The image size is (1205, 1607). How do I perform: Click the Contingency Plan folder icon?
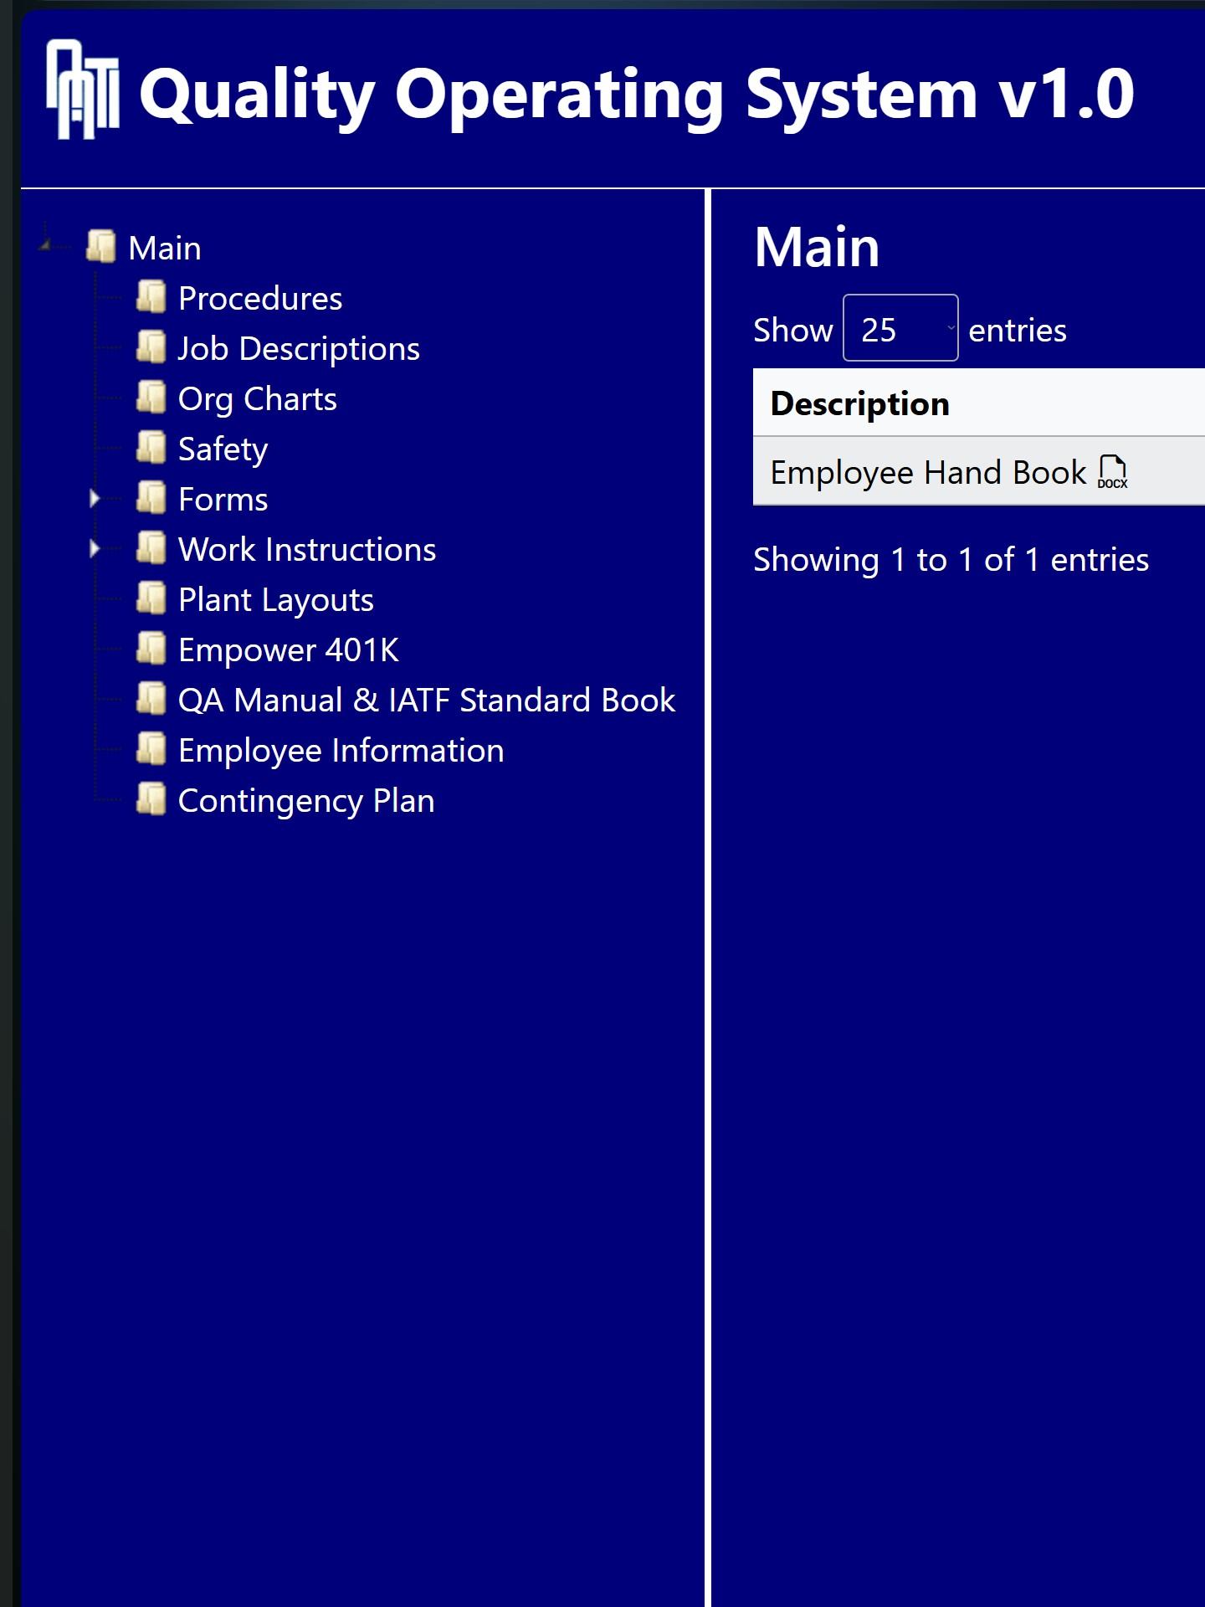151,799
